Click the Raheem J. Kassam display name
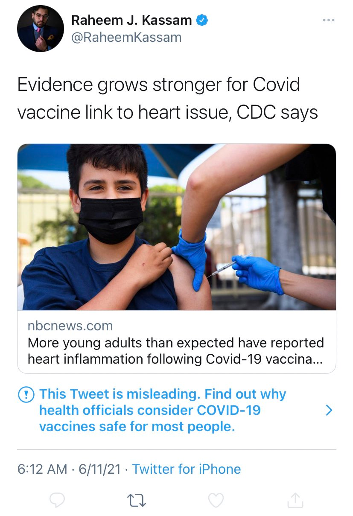 coord(131,20)
